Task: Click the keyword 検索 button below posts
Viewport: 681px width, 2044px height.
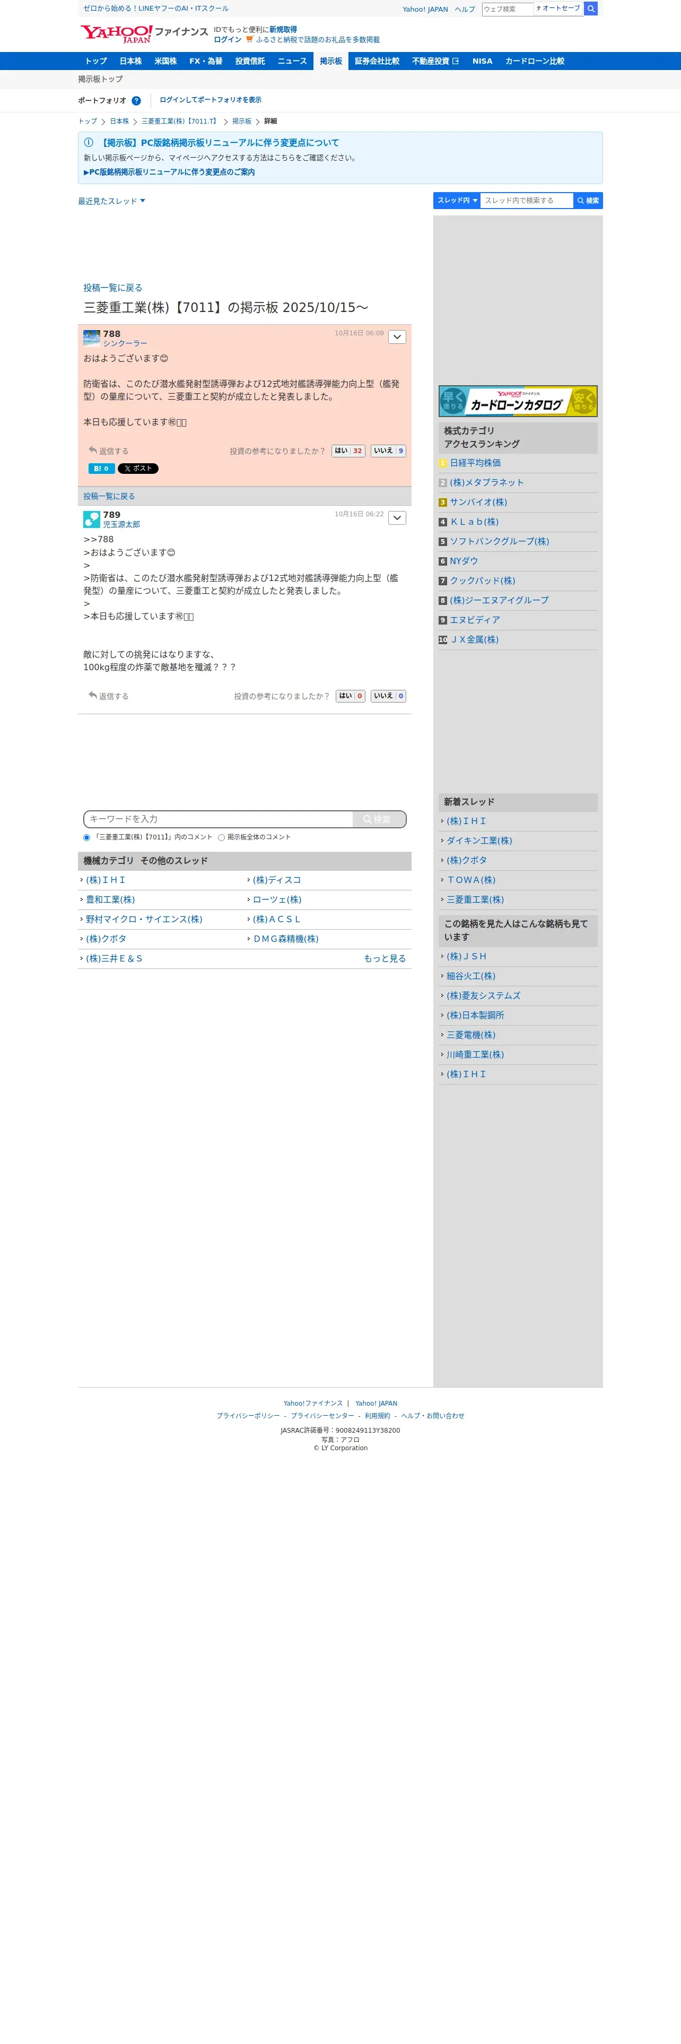Action: [x=379, y=819]
